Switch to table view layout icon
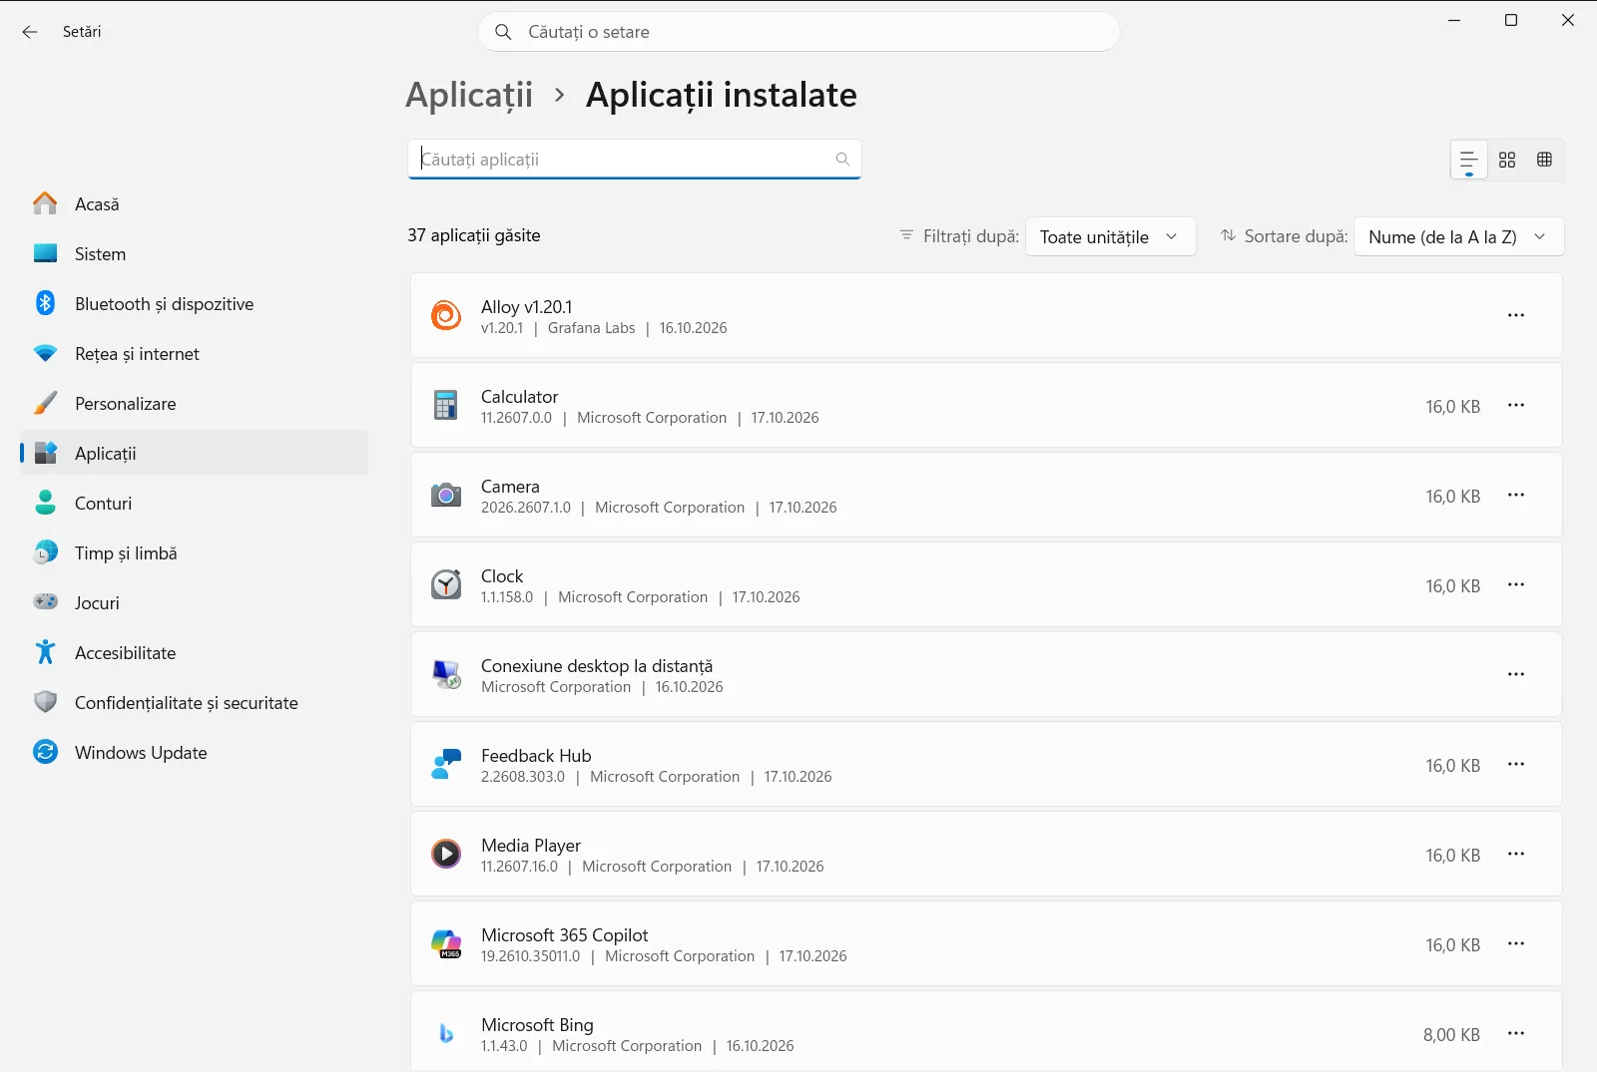The width and height of the screenshot is (1597, 1072). [1545, 160]
